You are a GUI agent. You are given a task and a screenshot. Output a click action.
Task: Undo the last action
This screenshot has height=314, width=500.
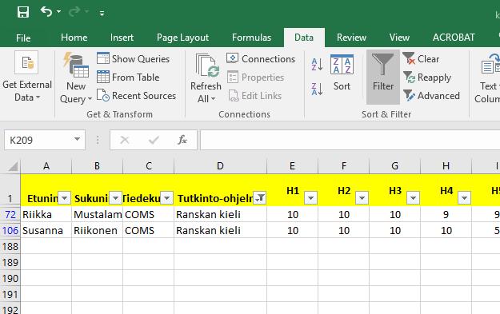[x=46, y=12]
